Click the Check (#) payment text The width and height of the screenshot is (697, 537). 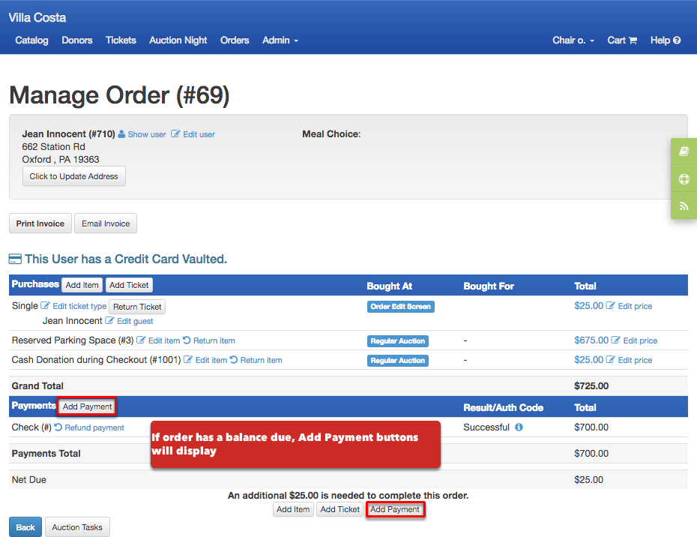[31, 427]
